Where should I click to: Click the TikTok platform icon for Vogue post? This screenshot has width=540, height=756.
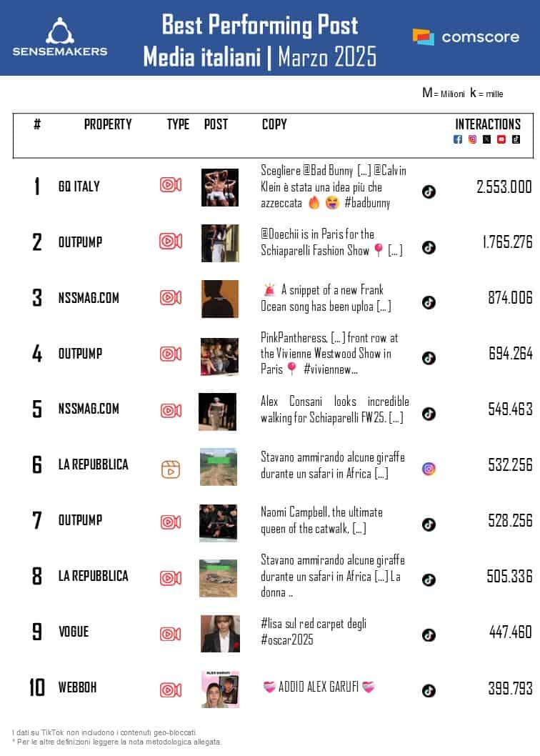(x=429, y=635)
